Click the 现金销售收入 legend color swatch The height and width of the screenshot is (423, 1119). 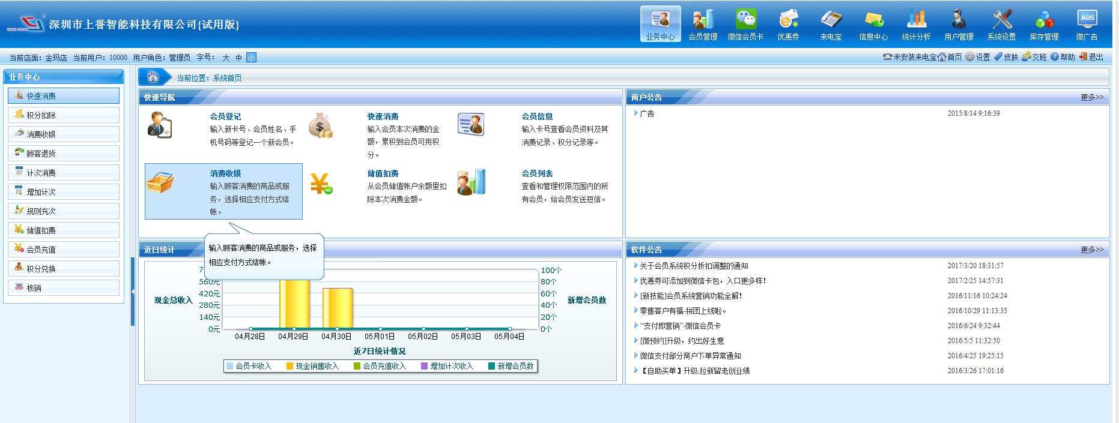(290, 366)
